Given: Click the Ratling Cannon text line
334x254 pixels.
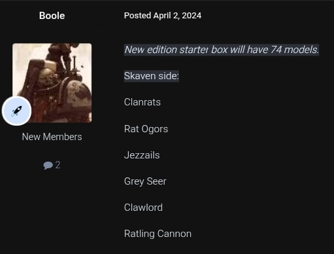Looking at the screenshot, I should pos(158,234).
